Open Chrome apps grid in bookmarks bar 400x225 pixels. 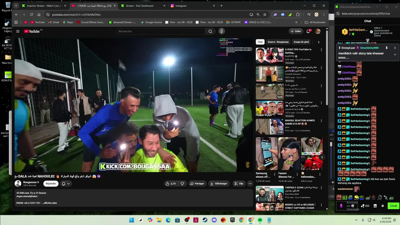click(x=16, y=22)
